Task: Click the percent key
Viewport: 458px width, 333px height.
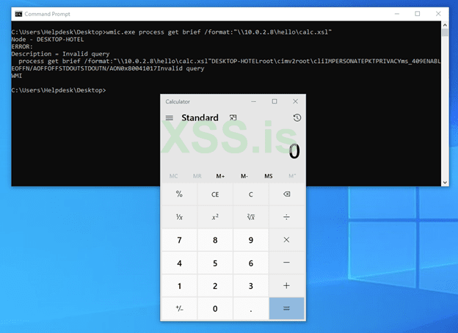Action: 179,194
